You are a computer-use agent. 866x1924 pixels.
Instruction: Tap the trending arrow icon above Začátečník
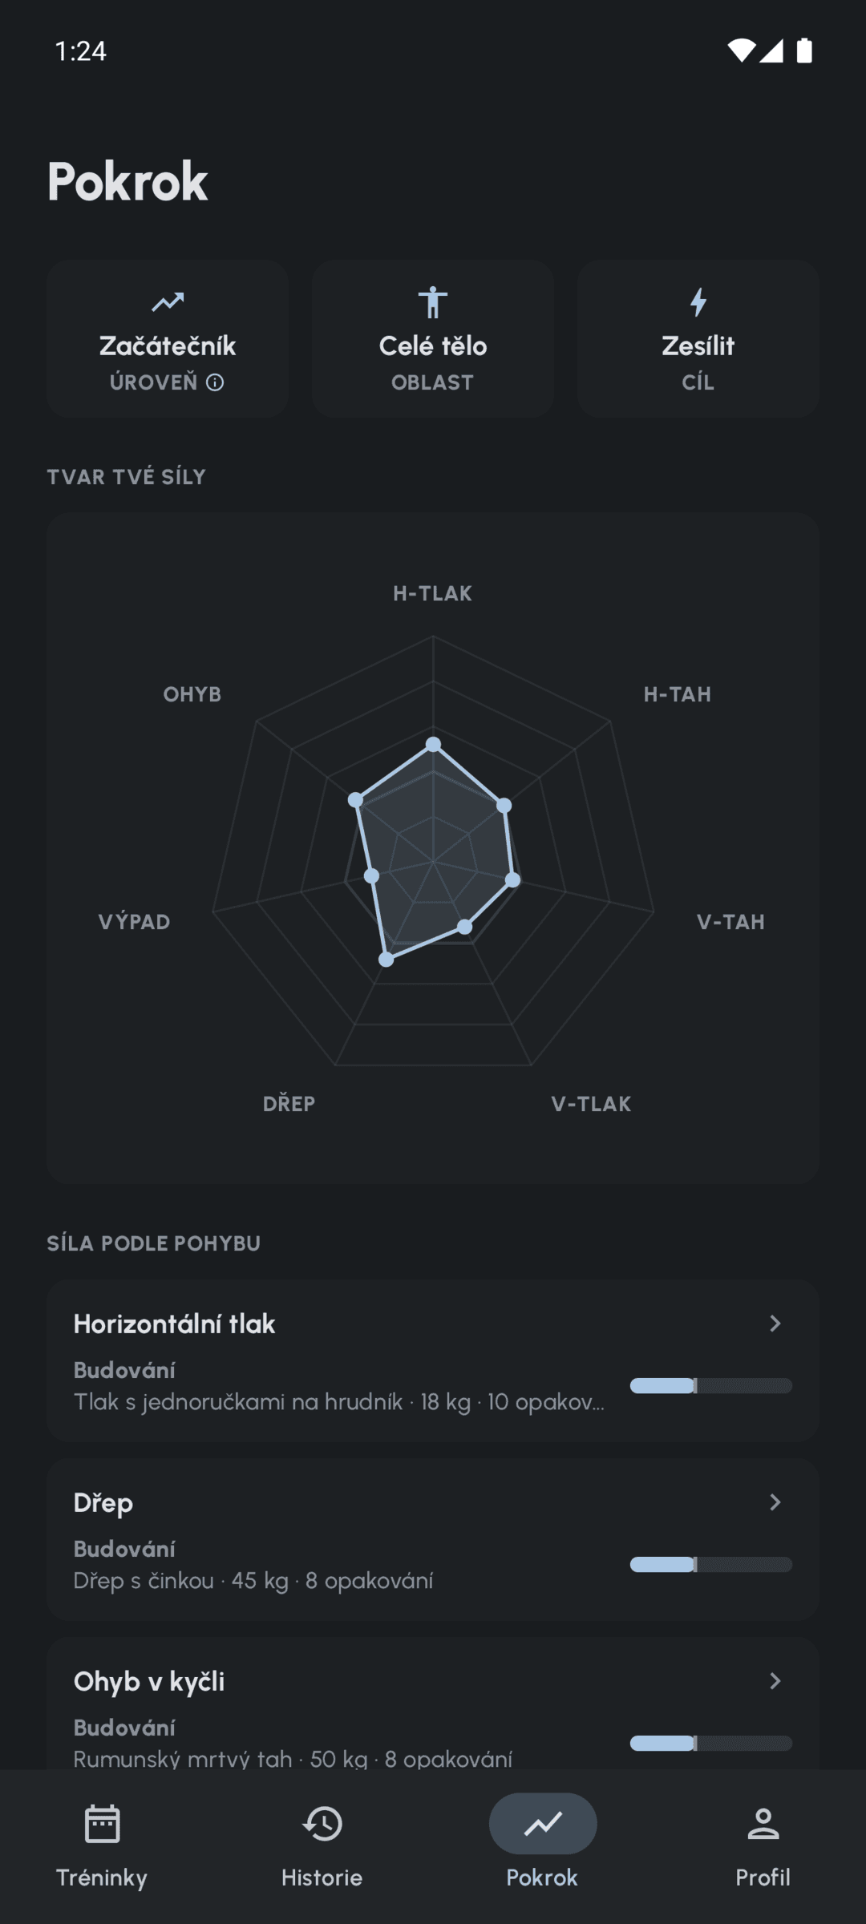coord(168,302)
